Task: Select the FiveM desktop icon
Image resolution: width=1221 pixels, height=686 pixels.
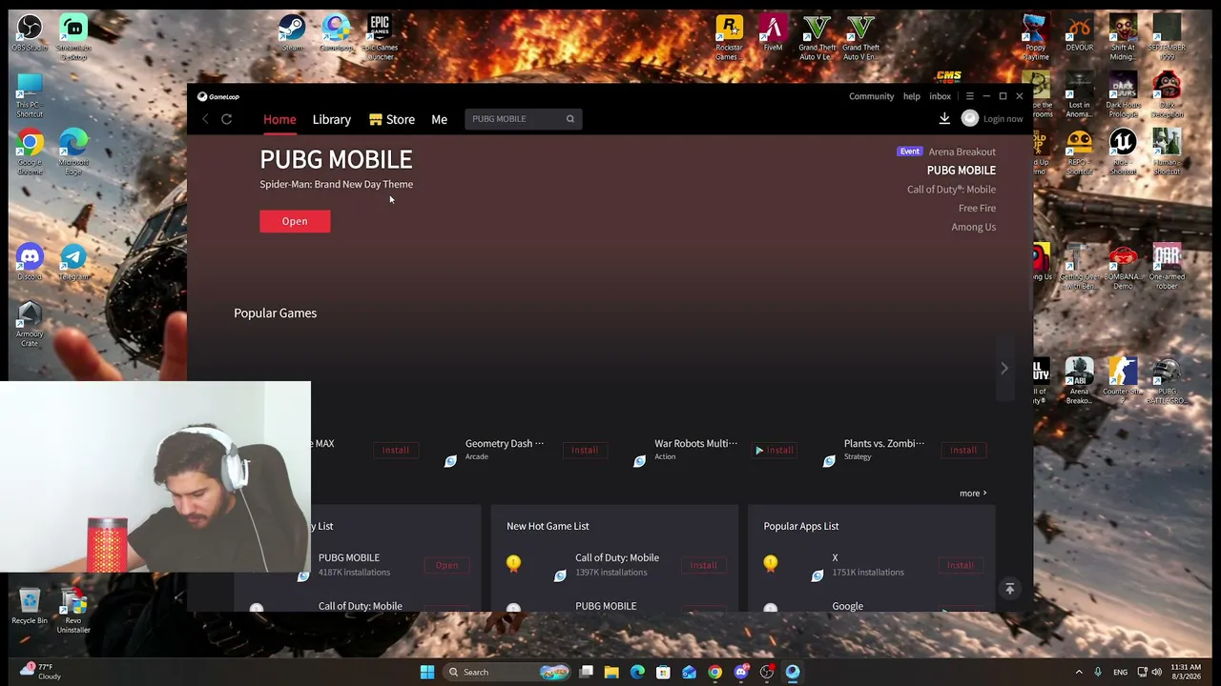Action: point(773,34)
